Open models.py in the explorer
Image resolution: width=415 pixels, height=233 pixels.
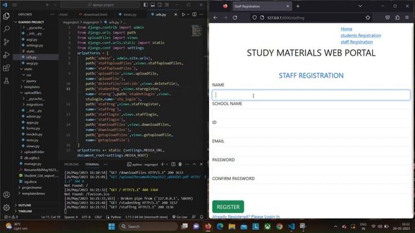(x=34, y=134)
